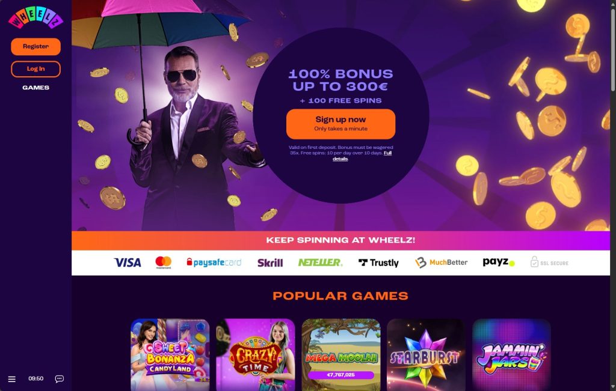Open the Full details bonus link
The height and width of the screenshot is (391, 616).
coord(362,156)
